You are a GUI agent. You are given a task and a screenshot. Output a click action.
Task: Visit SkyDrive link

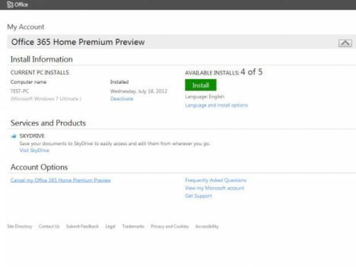34,150
